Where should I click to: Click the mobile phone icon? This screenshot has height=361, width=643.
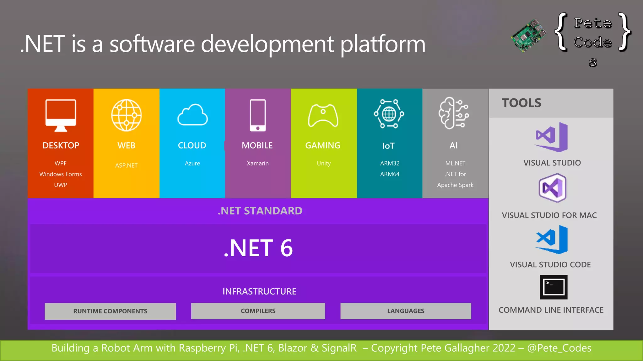click(258, 115)
